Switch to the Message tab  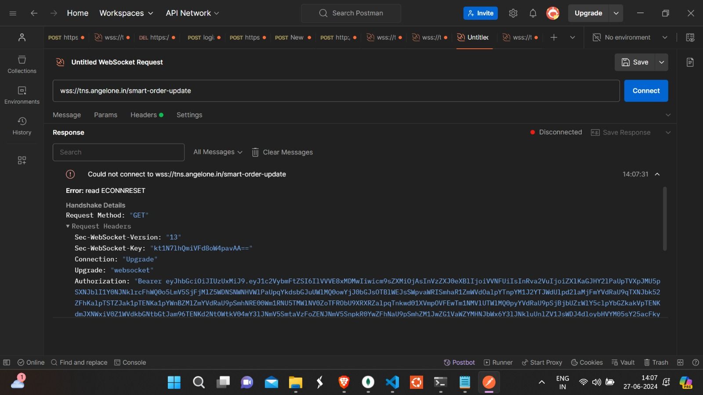point(67,115)
